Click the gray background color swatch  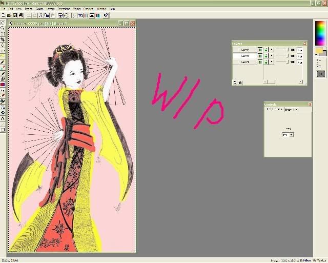[323, 54]
